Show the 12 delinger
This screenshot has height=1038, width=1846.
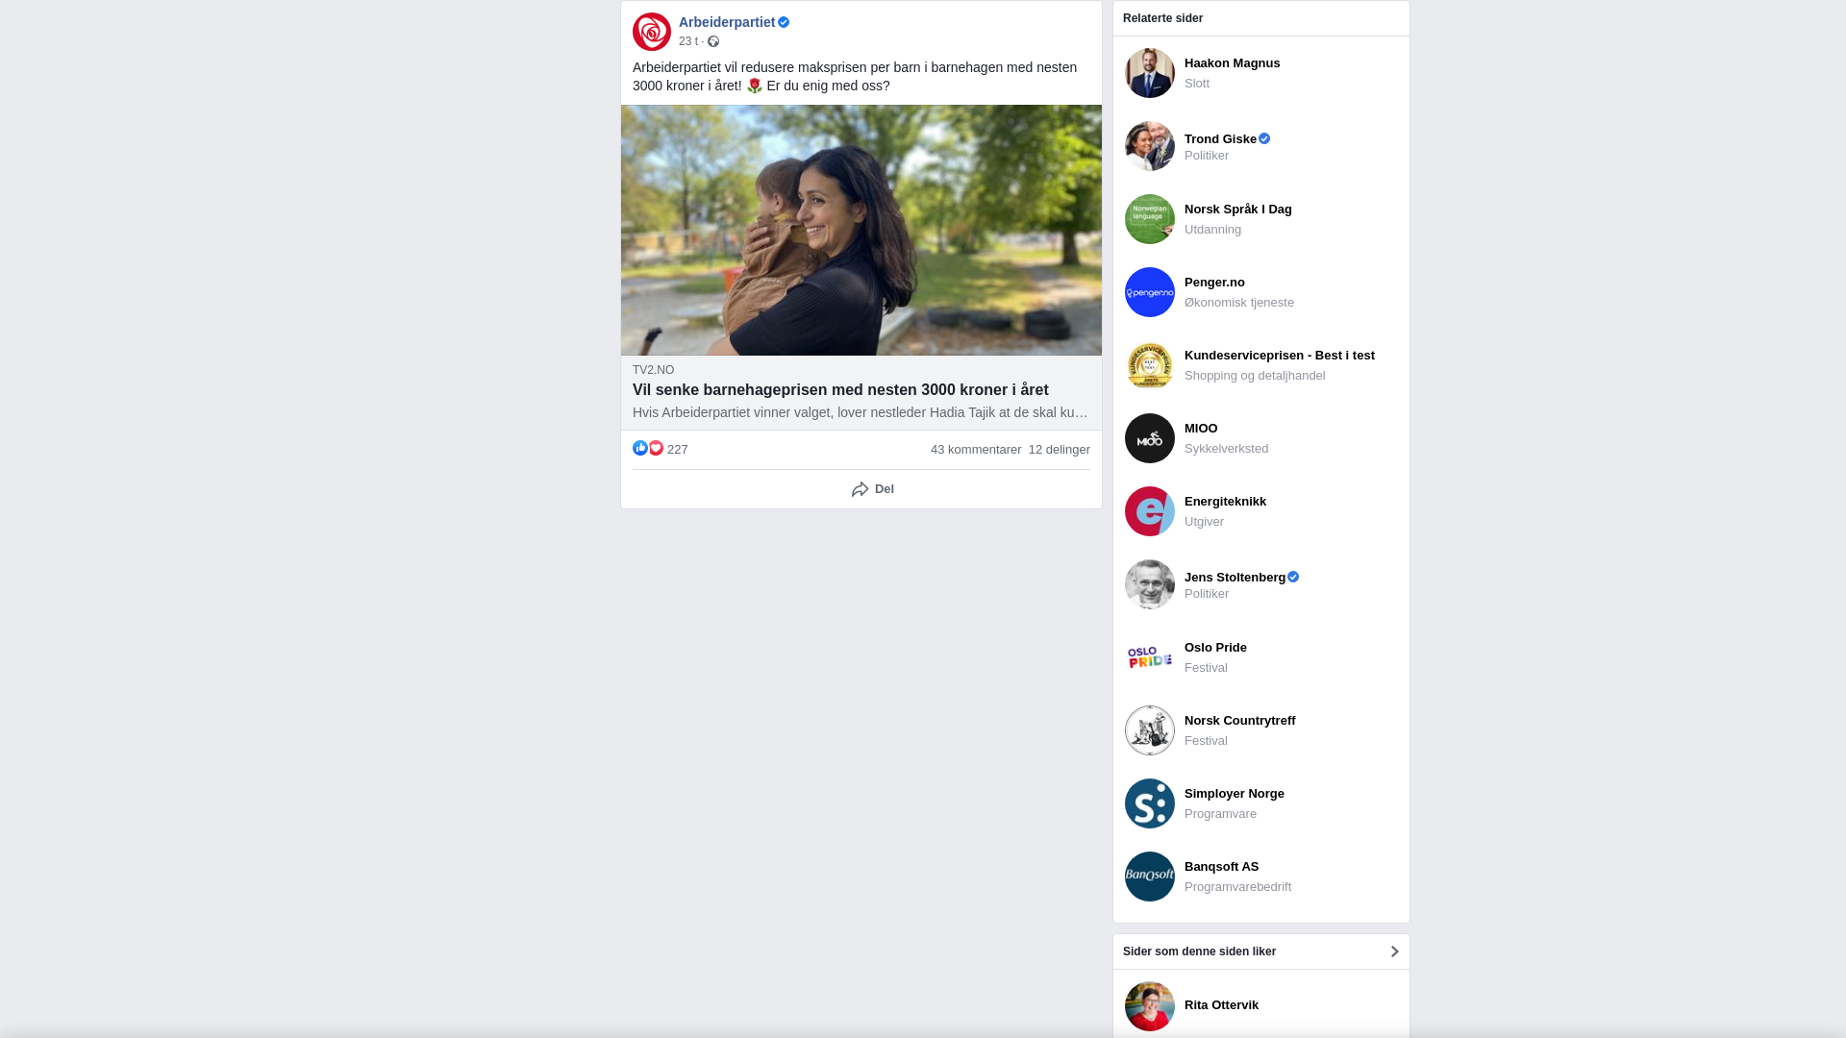pyautogui.click(x=1060, y=449)
